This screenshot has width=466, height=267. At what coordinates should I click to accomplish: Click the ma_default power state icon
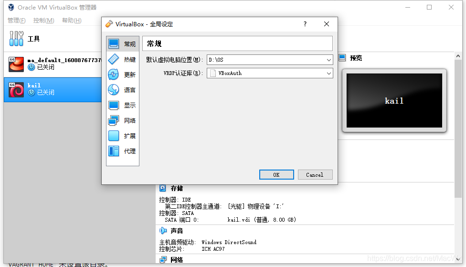click(x=31, y=67)
